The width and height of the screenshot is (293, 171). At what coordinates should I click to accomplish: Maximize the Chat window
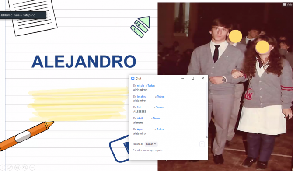point(193,78)
